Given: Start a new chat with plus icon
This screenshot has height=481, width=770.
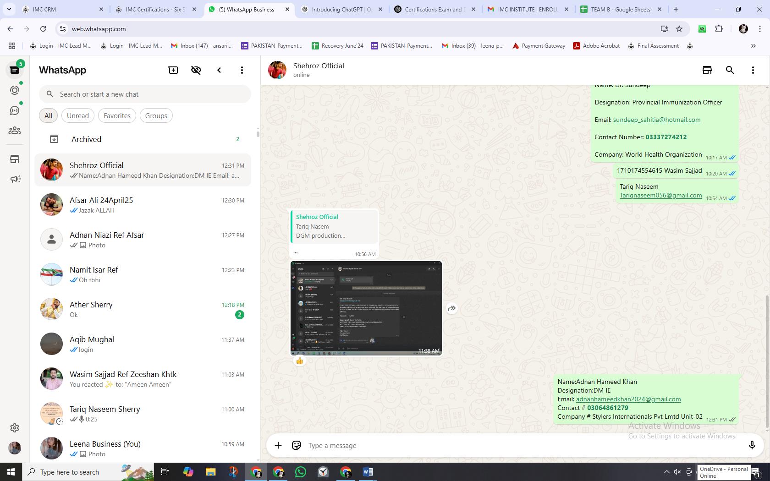Looking at the screenshot, I should (173, 70).
